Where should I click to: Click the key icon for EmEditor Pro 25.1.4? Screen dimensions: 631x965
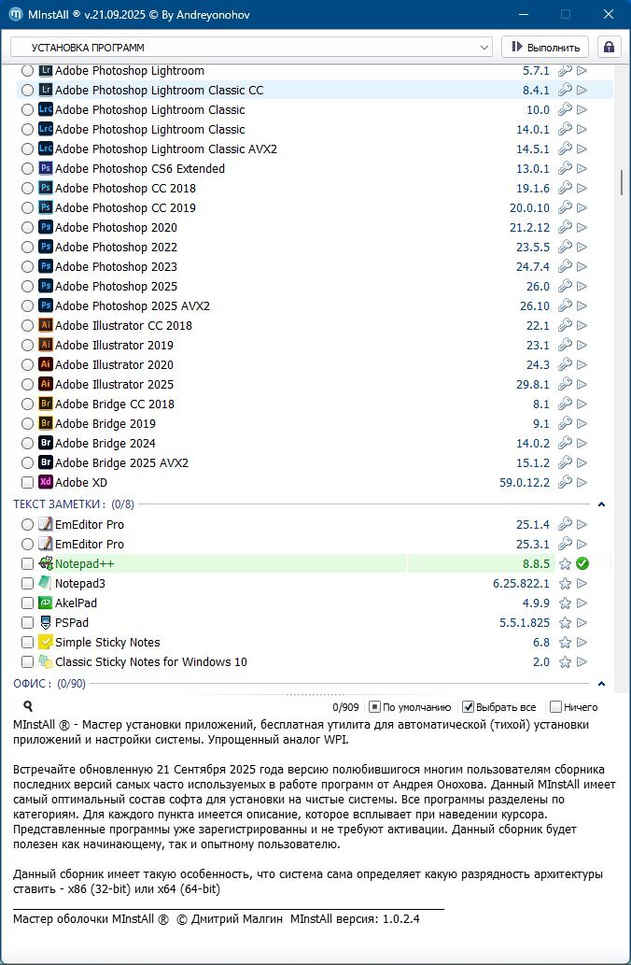(x=564, y=525)
